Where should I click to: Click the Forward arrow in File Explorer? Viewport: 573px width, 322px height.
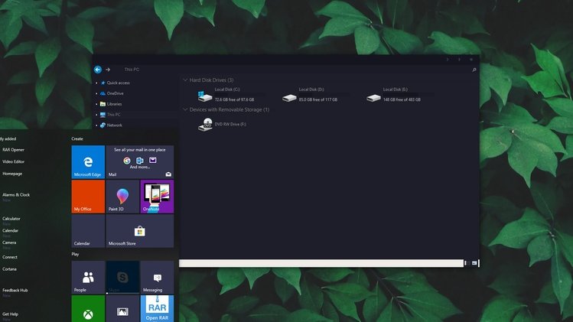click(x=108, y=70)
